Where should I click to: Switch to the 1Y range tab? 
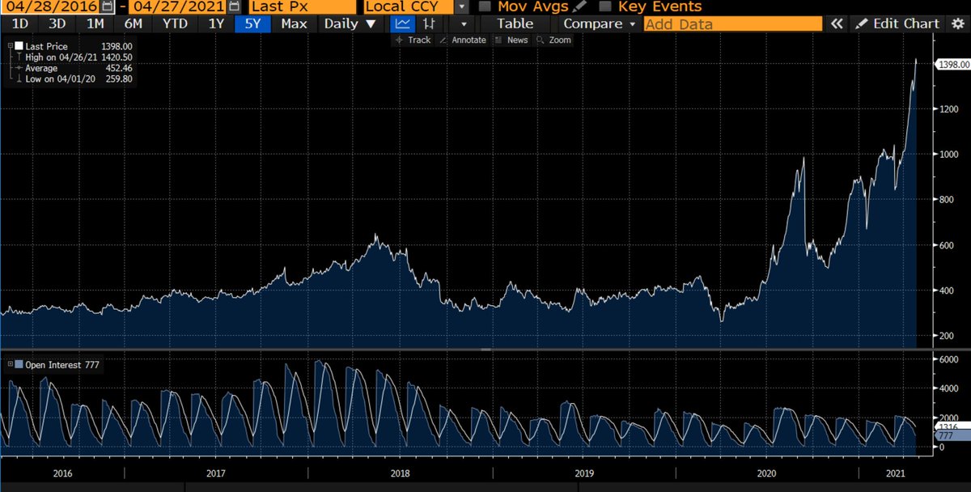coord(214,23)
